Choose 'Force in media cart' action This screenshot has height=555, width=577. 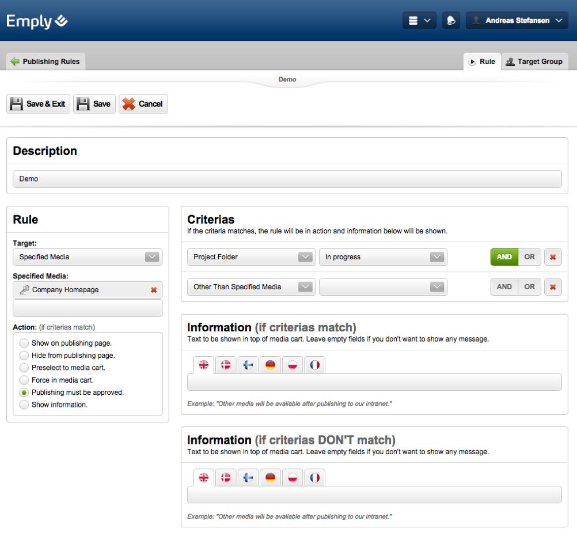(24, 380)
